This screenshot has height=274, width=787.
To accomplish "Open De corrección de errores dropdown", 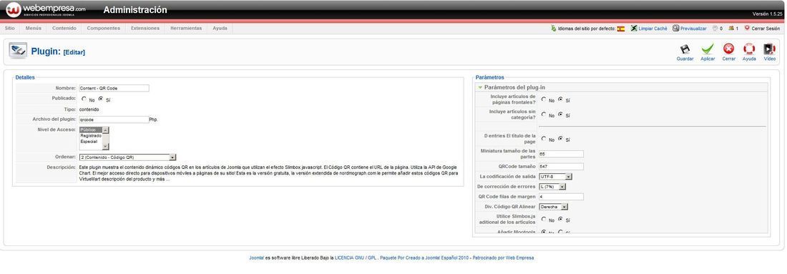I will [552, 187].
